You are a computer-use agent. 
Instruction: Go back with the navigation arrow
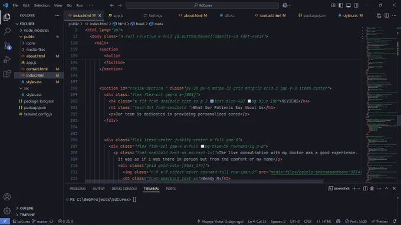click(112, 5)
